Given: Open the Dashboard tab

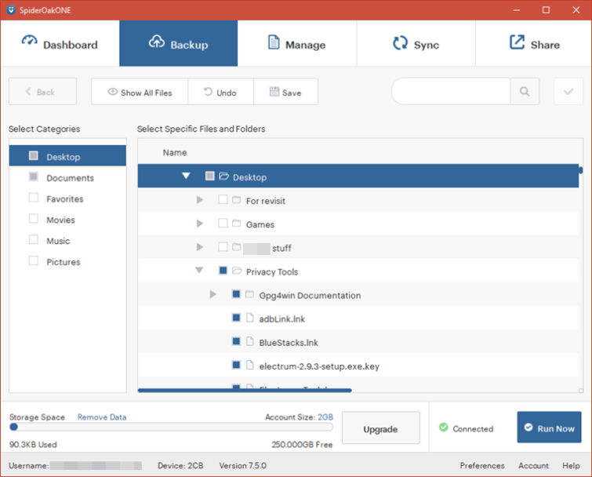Looking at the screenshot, I should click(60, 43).
